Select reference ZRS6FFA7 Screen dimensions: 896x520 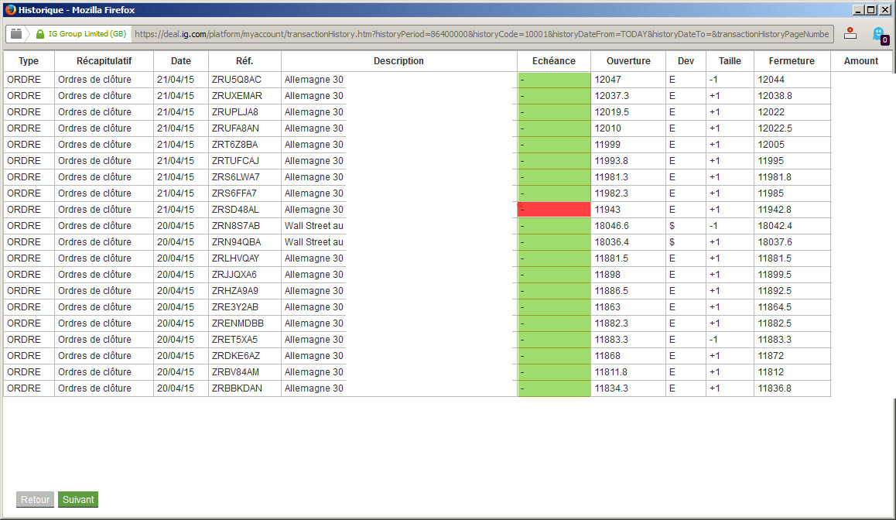pos(234,193)
